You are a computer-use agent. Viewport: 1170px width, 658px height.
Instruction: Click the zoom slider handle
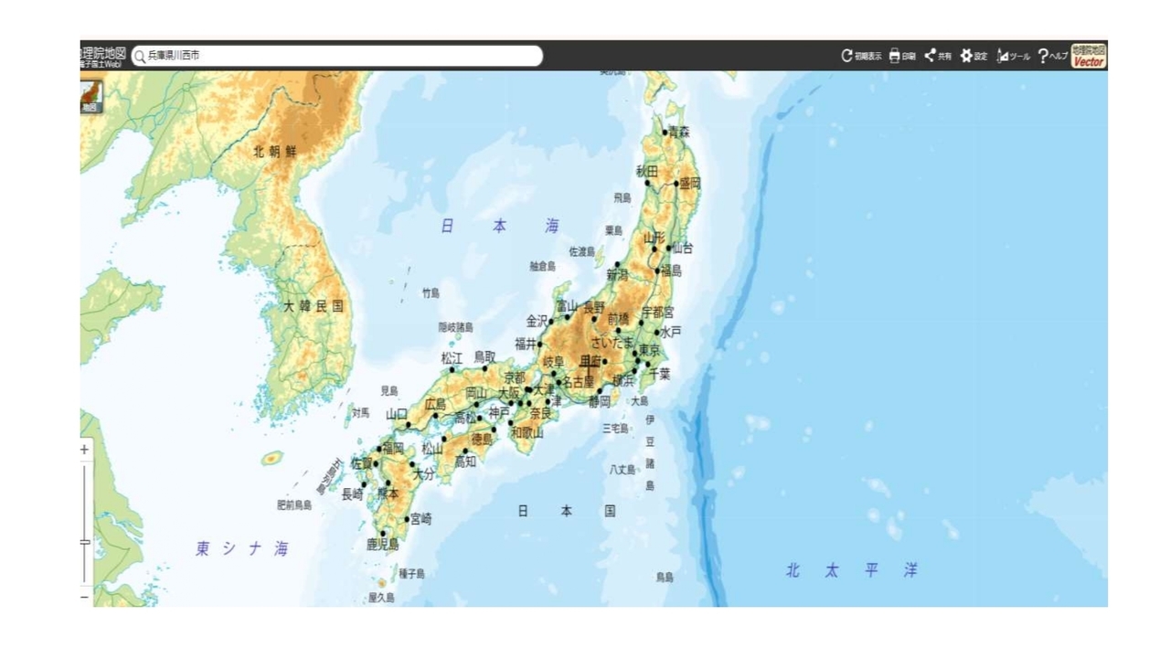86,542
